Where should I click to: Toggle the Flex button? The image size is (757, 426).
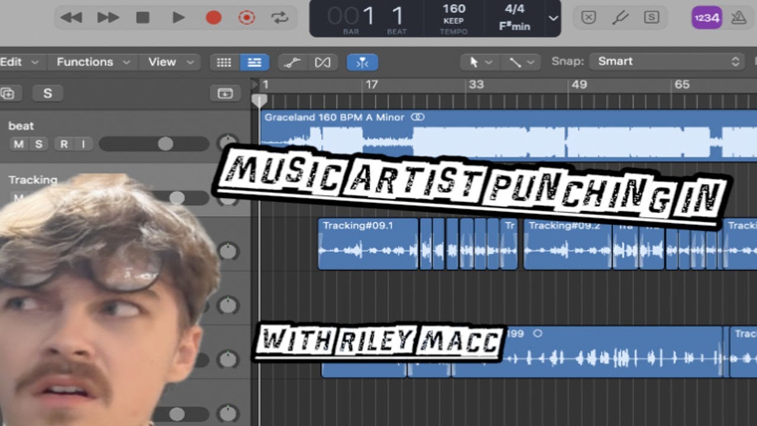tap(323, 62)
